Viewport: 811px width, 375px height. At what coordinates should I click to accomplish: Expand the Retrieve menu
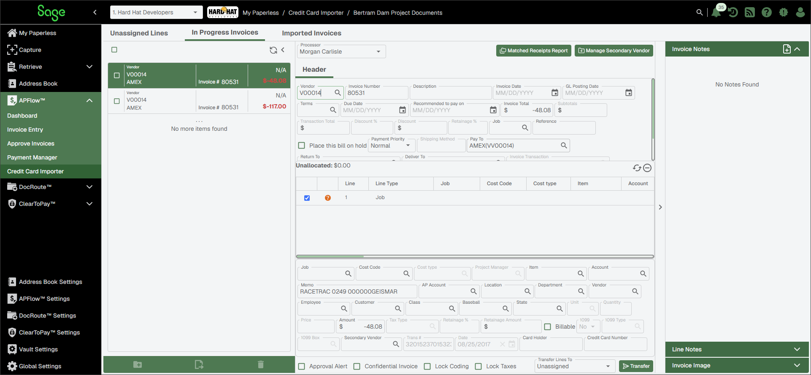89,67
